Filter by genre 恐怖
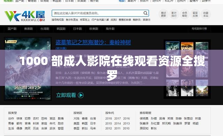The width and height of the screenshot is (223, 136). (44, 118)
